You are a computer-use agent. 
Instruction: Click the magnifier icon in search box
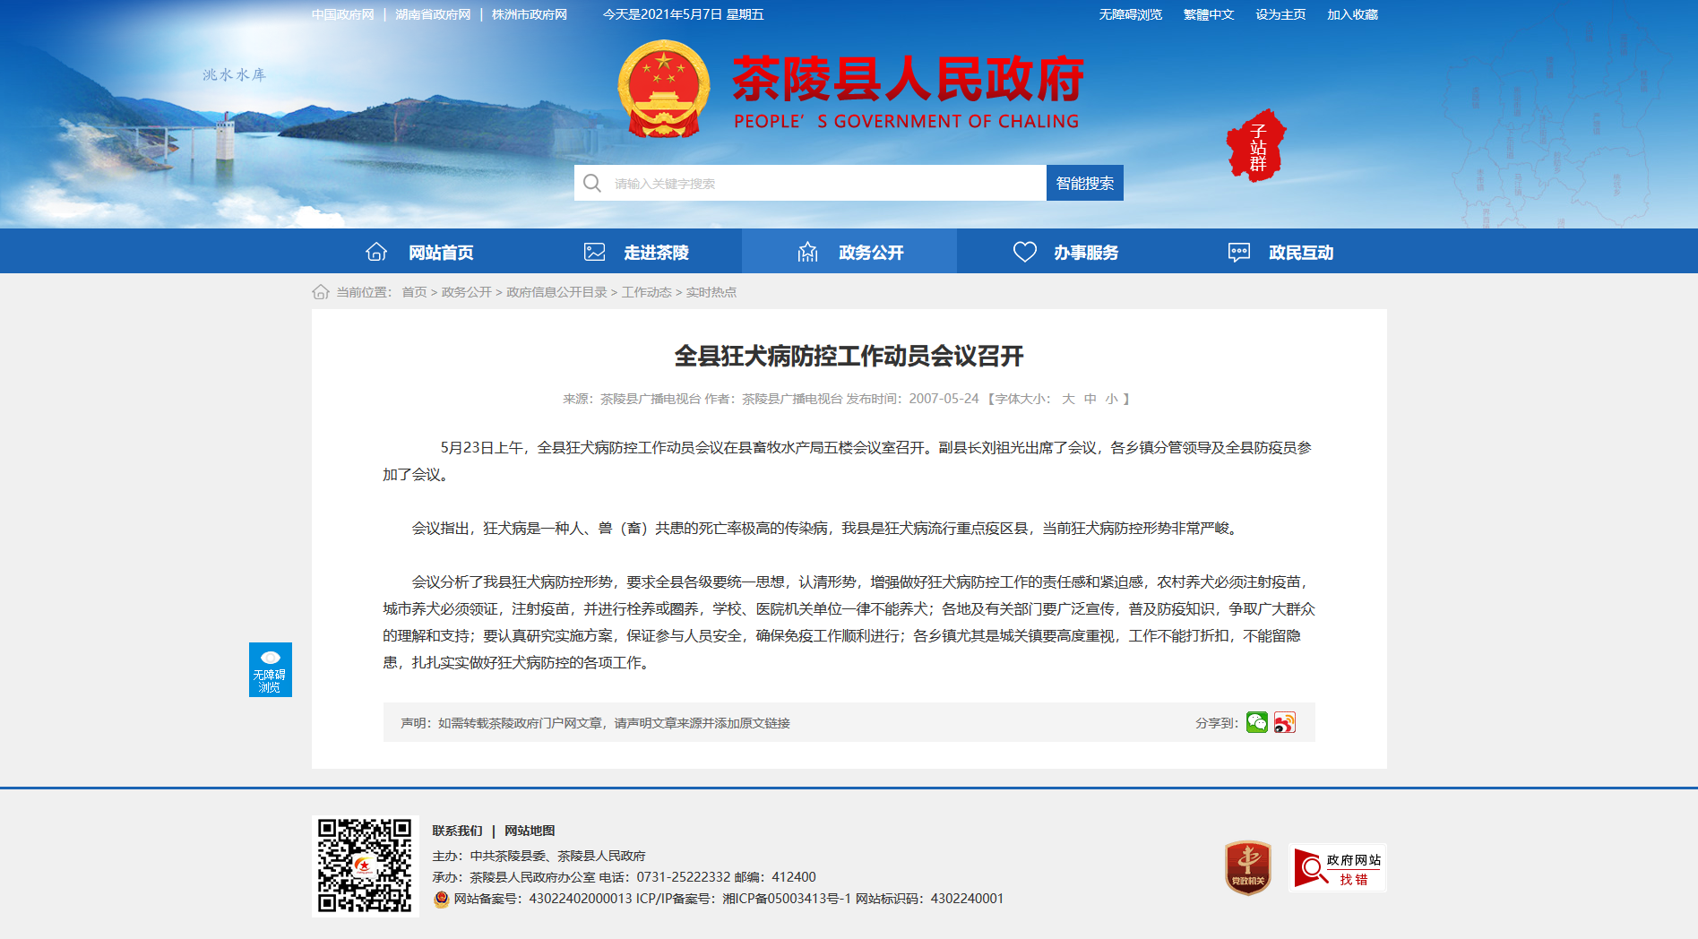tap(592, 184)
